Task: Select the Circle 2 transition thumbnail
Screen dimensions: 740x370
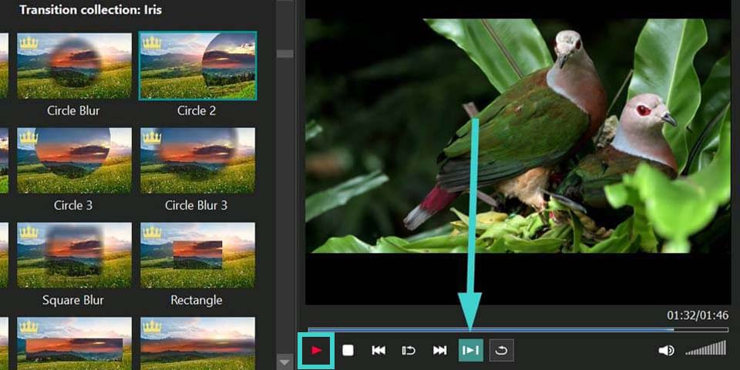Action: [198, 66]
